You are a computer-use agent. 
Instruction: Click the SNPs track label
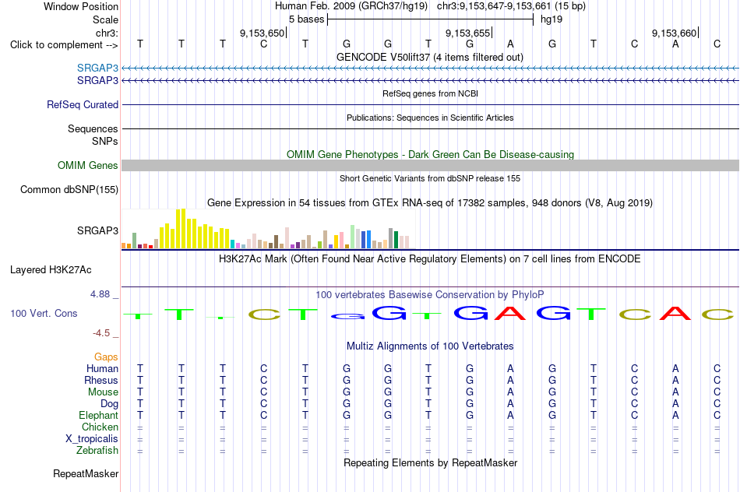click(x=105, y=141)
